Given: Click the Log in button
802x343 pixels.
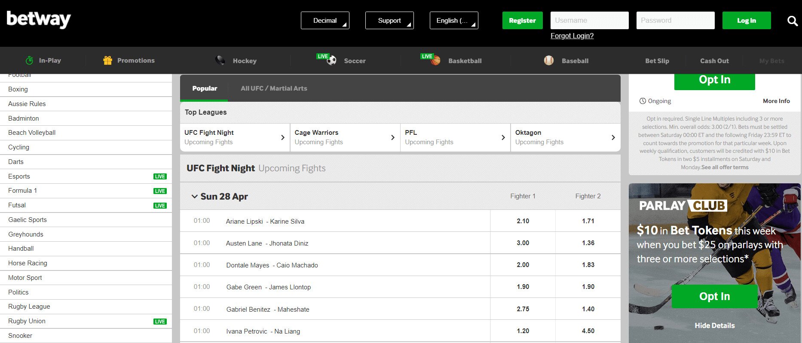Looking at the screenshot, I should pyautogui.click(x=747, y=20).
